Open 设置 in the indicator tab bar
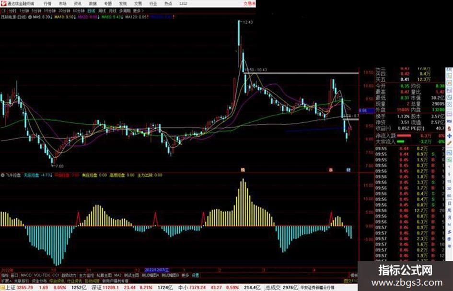Screen dimensions: 453x291 pos(195,275)
